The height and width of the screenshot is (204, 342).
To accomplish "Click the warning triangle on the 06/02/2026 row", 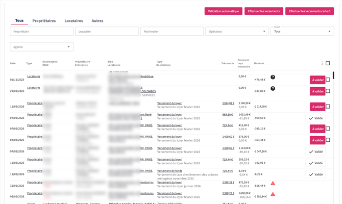I will (x=273, y=194).
